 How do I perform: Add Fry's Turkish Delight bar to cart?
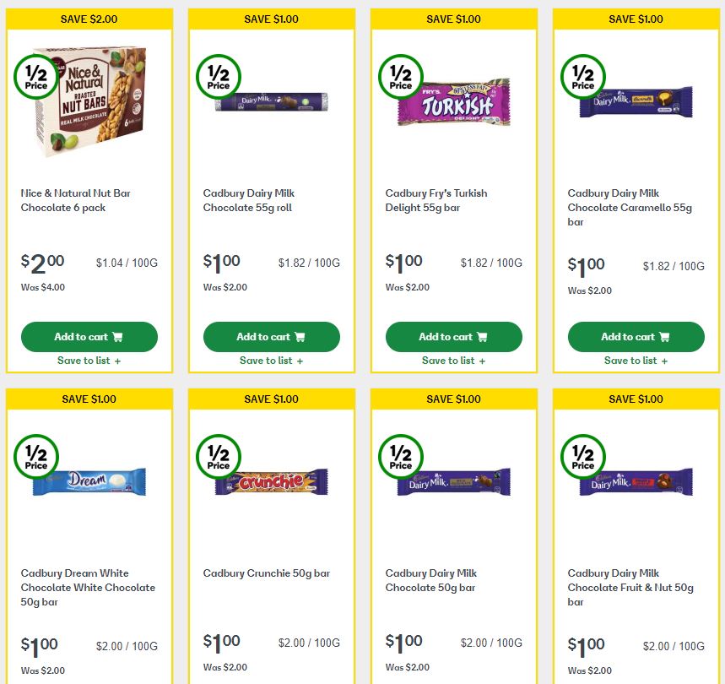coord(453,336)
